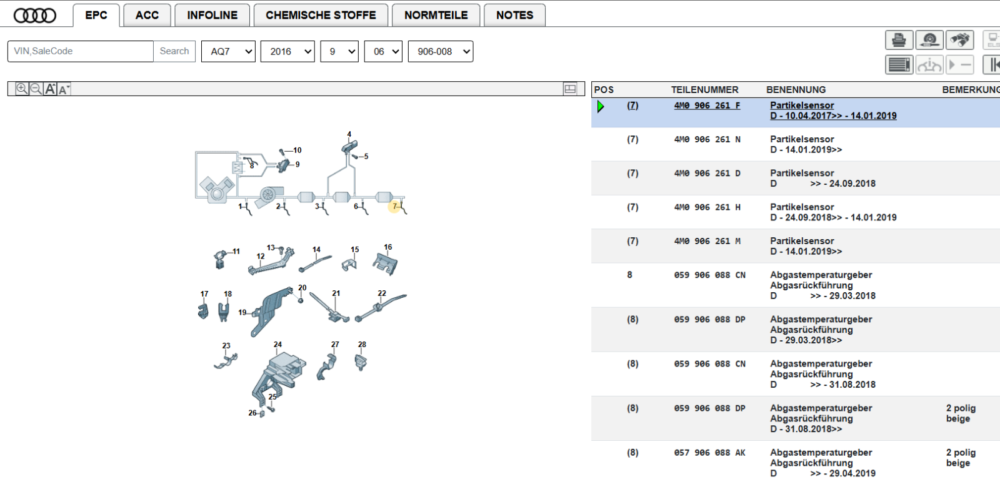Click the print icon button
The height and width of the screenshot is (482, 1000).
click(899, 40)
